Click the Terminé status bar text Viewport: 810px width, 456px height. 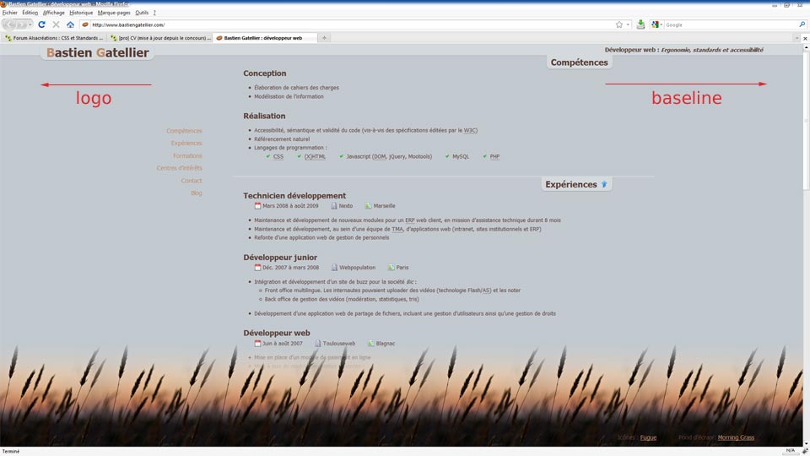tap(10, 451)
